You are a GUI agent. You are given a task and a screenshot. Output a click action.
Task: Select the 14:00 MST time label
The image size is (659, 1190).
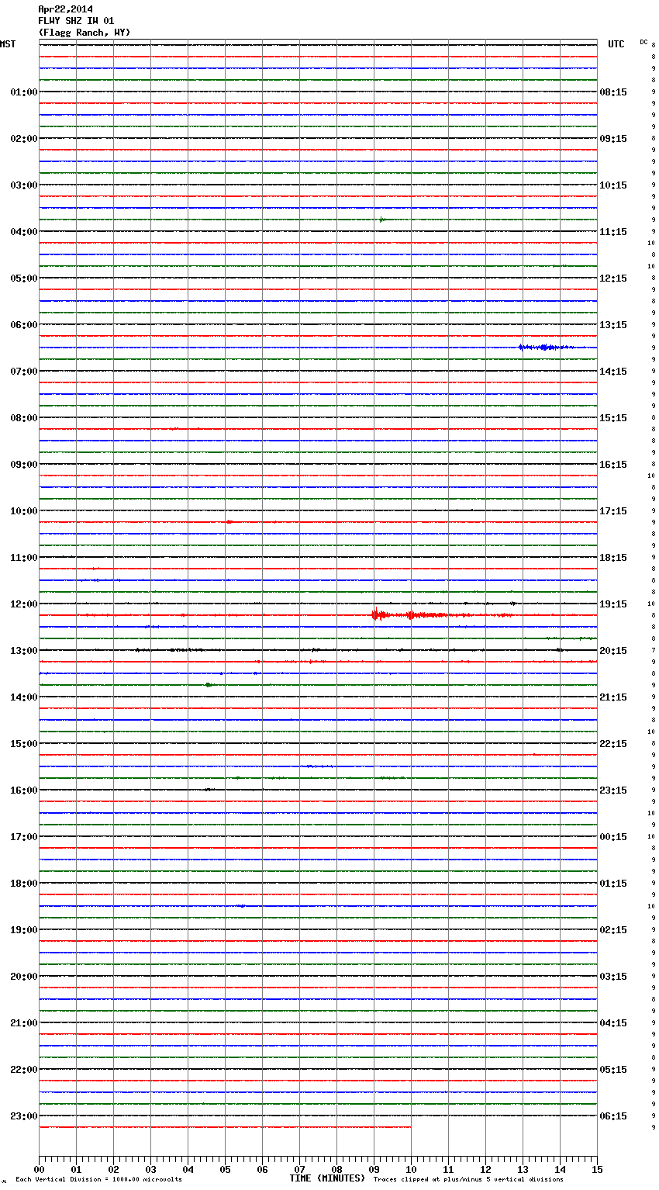click(24, 697)
